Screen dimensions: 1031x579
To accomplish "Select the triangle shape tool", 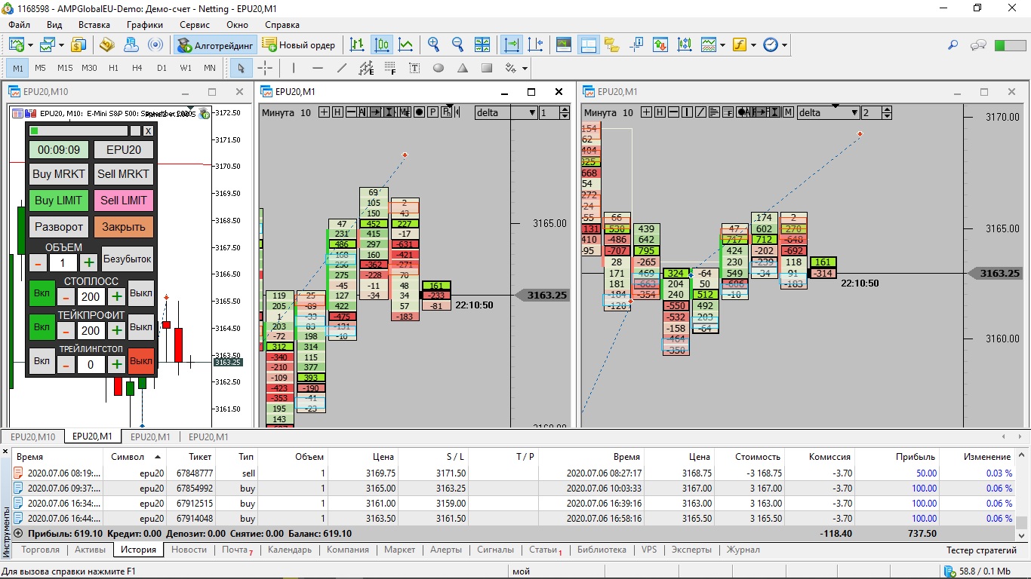I will pyautogui.click(x=463, y=68).
